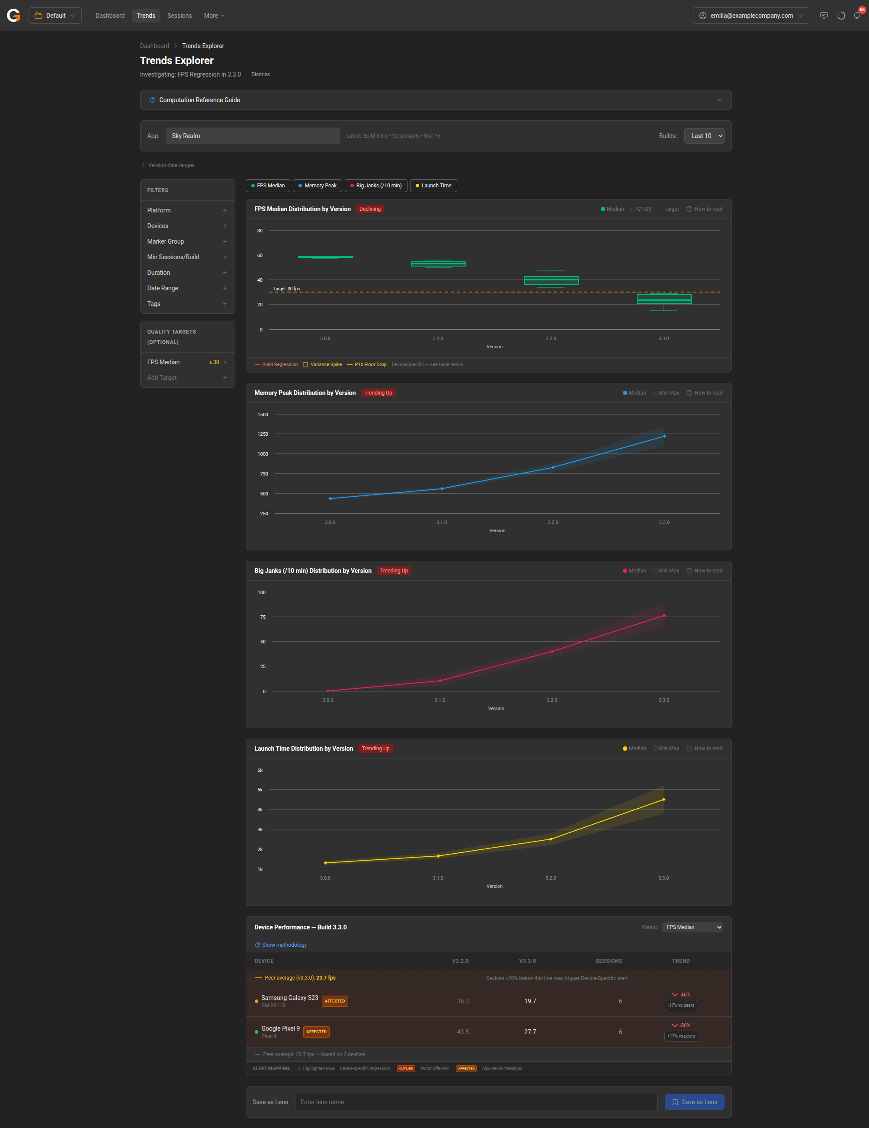
Task: Open the Builds Last 10 dropdown
Action: pyautogui.click(x=704, y=136)
